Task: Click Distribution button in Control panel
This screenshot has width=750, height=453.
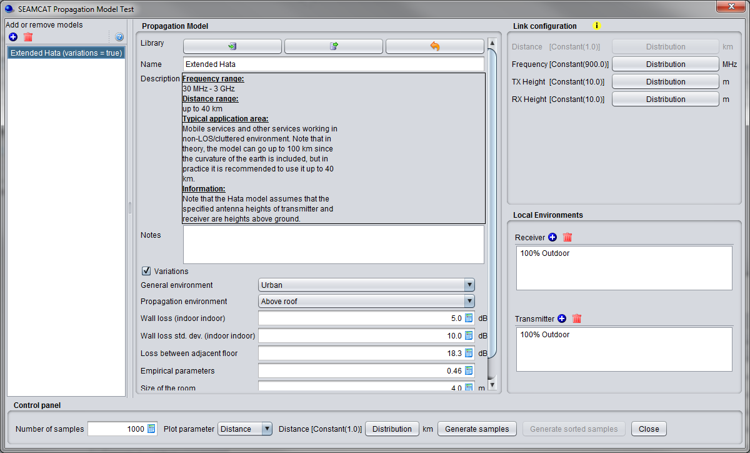Action: click(x=392, y=429)
